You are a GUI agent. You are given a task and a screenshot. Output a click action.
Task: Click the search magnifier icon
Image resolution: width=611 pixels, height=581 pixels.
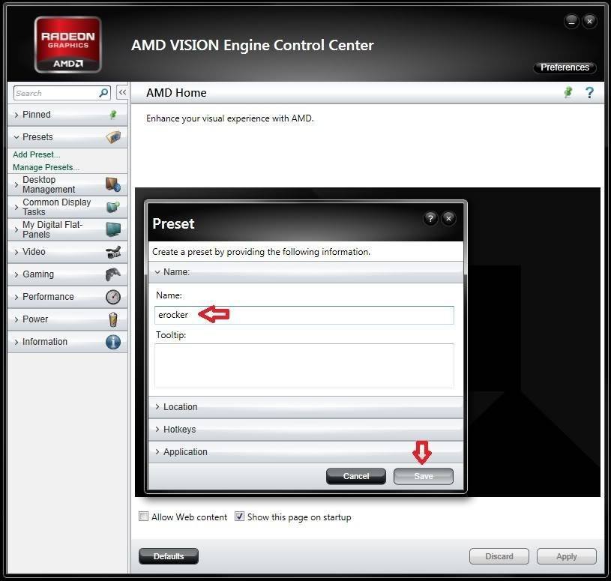coord(103,93)
